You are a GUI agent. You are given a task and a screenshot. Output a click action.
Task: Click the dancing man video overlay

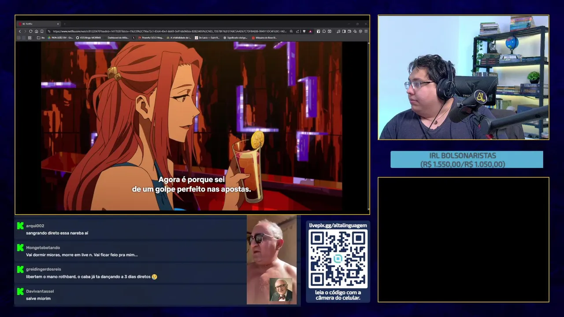tap(271, 260)
